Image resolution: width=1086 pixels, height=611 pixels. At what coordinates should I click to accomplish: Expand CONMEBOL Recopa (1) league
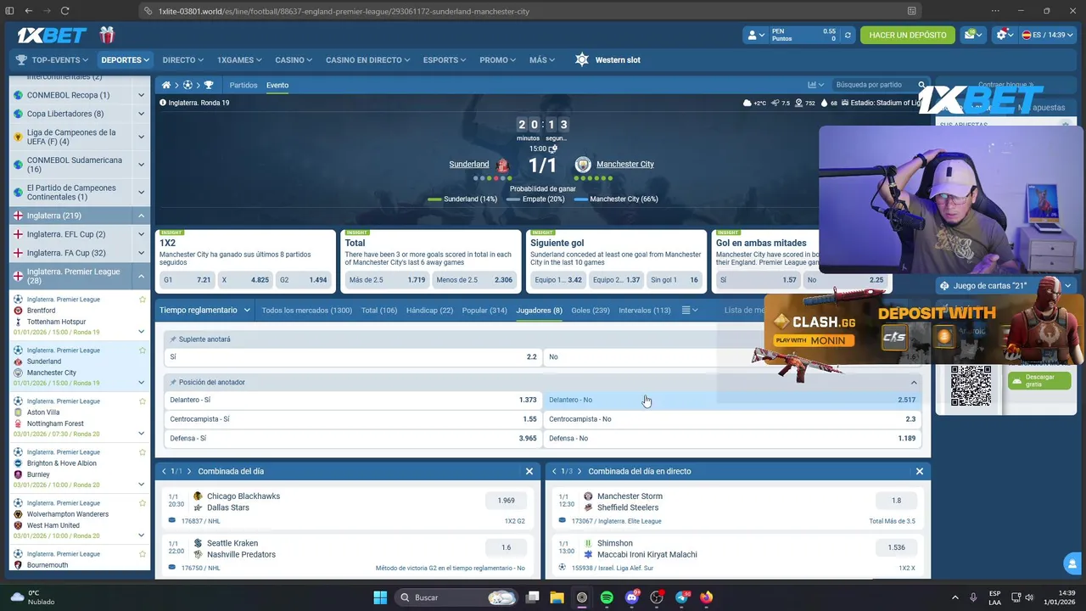tap(141, 95)
